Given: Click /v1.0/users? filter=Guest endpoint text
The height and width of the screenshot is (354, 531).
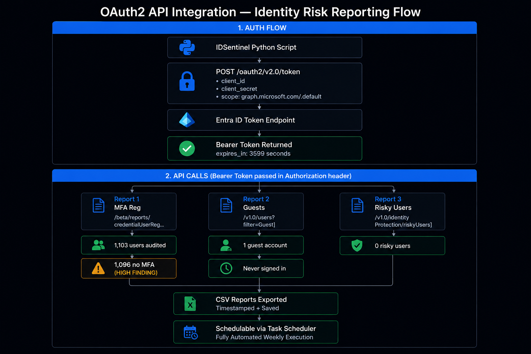Looking at the screenshot, I should (x=259, y=221).
